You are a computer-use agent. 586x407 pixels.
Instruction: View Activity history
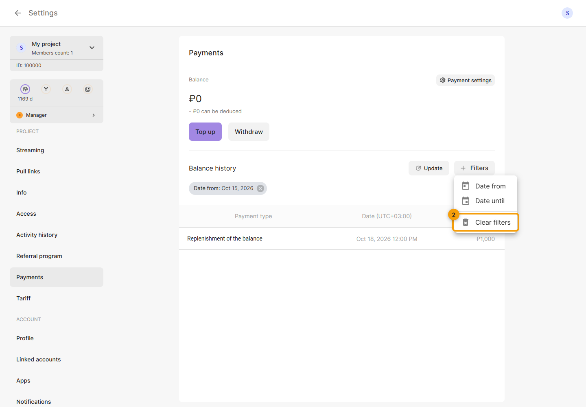(x=57, y=235)
